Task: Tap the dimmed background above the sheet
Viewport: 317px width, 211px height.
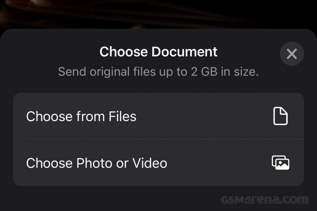Action: coord(158,13)
